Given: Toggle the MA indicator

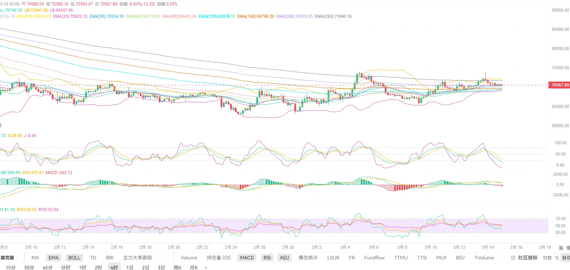Looking at the screenshot, I should [35, 258].
